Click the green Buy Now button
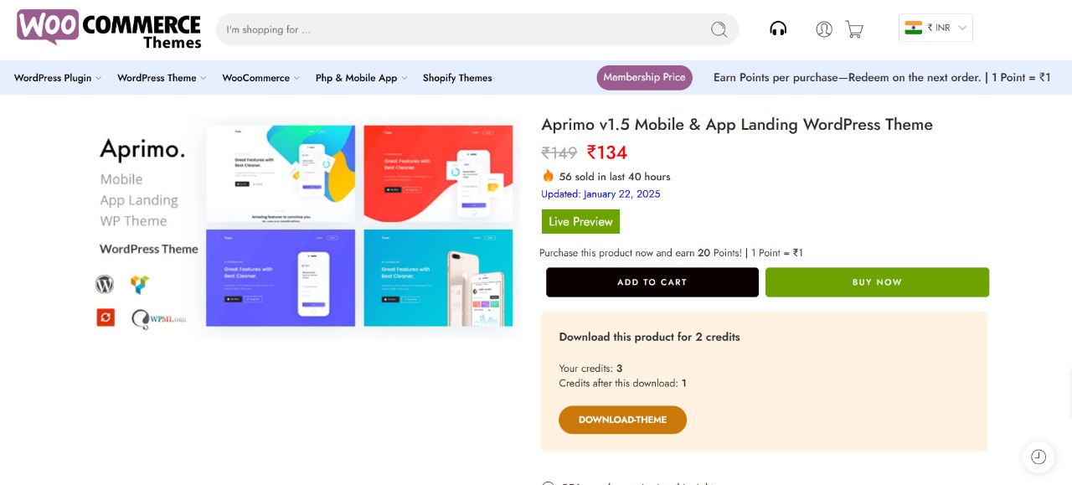Image resolution: width=1072 pixels, height=485 pixels. [x=877, y=282]
